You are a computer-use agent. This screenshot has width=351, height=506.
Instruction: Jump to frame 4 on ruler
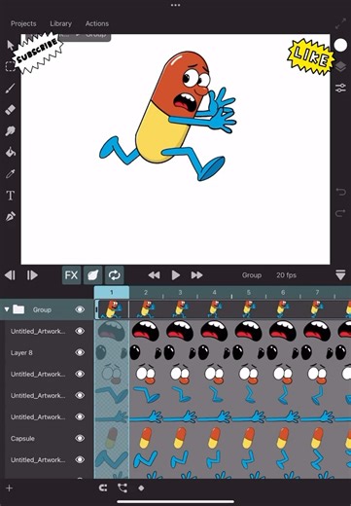coord(214,292)
